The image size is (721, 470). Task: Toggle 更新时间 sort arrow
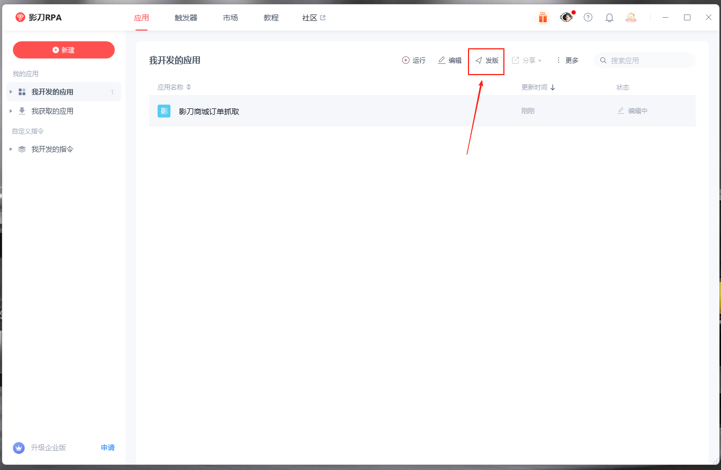553,87
